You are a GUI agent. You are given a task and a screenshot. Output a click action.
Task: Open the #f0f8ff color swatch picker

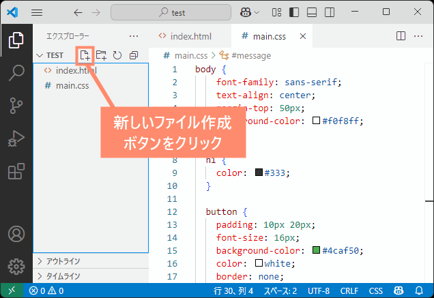316,121
